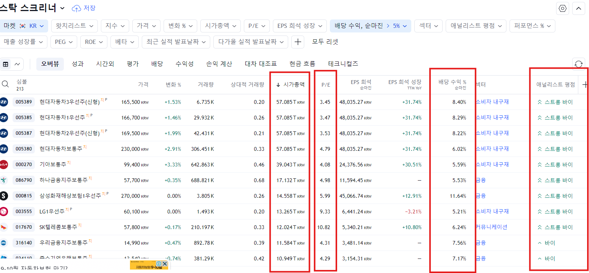This screenshot has width=589, height=273.
Task: Expand the 왓치리스트 filter
Action: point(75,26)
